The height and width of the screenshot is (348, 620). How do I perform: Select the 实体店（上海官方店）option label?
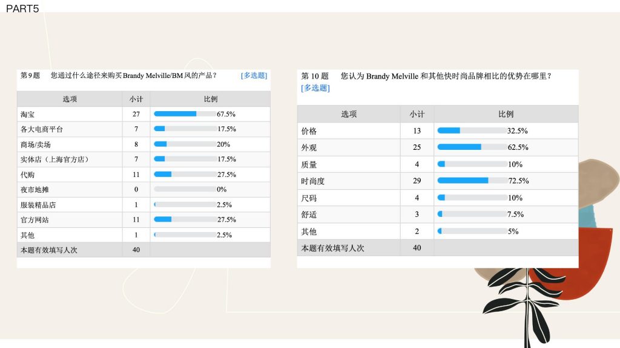[54, 159]
